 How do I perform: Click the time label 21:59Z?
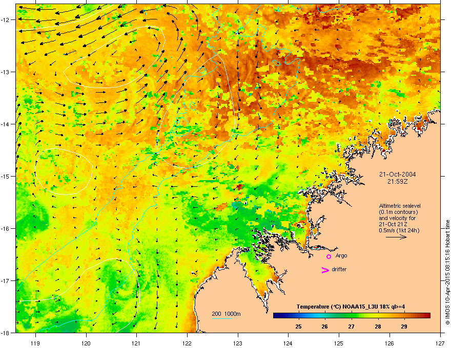(398, 182)
